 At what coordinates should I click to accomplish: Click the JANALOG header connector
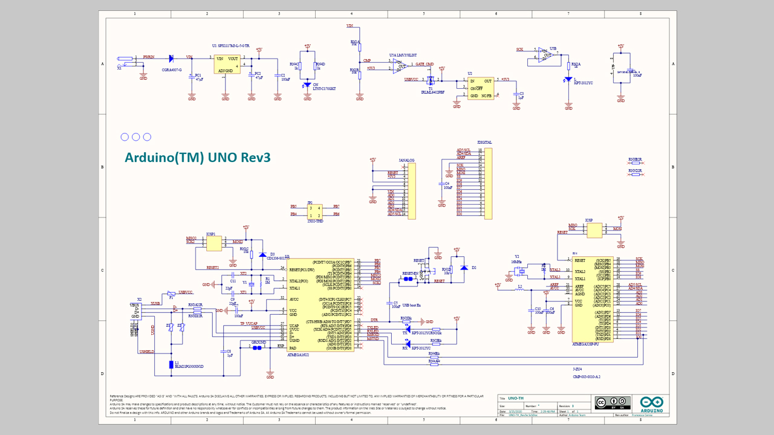click(411, 190)
